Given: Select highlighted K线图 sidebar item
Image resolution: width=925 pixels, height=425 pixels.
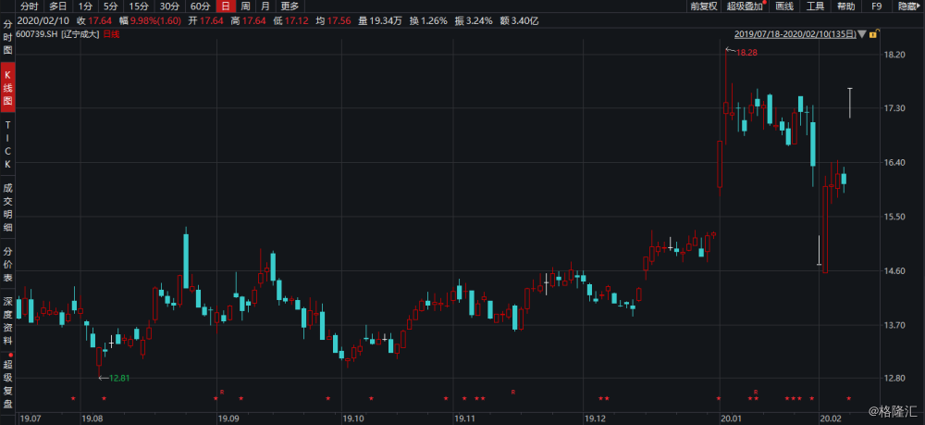Looking at the screenshot, I should point(7,87).
